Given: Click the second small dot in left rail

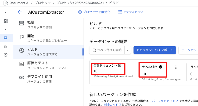Looking at the screenshot, I should [6, 29].
